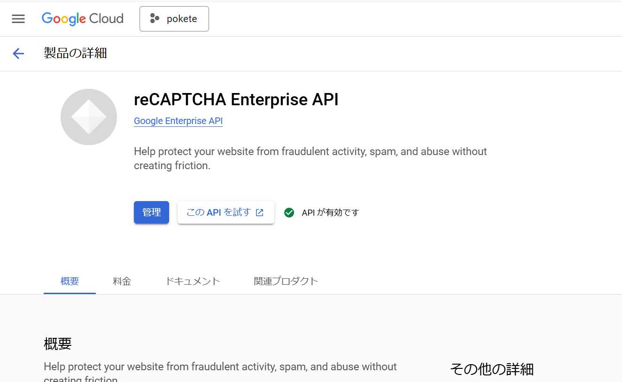Screen dimensions: 622x382
Task: Click the reCAPTCHA Enterprise API heading
Action: tap(236, 100)
